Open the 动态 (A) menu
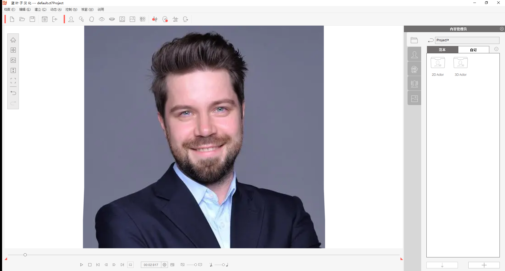 56,9
